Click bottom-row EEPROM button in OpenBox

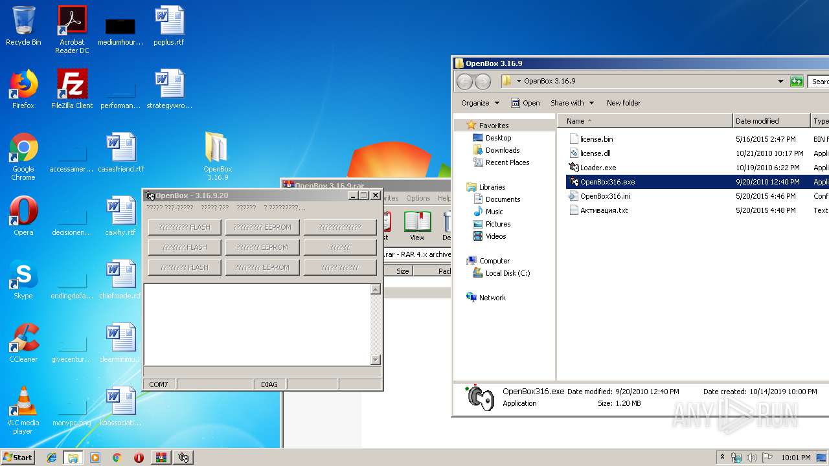pos(262,267)
